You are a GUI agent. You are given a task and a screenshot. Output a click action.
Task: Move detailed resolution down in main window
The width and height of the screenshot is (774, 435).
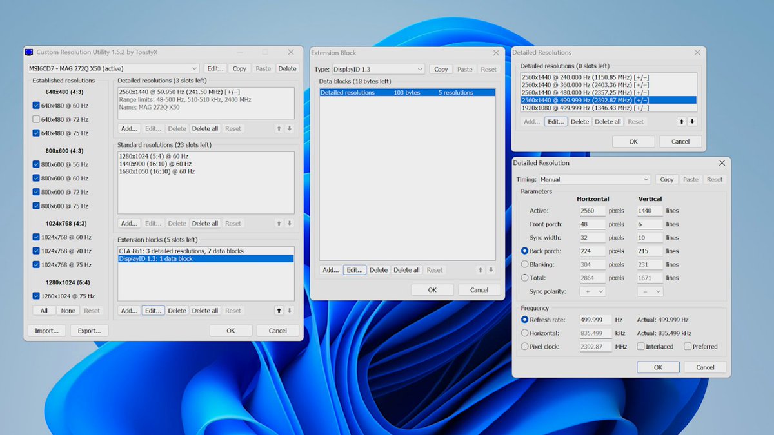click(290, 128)
